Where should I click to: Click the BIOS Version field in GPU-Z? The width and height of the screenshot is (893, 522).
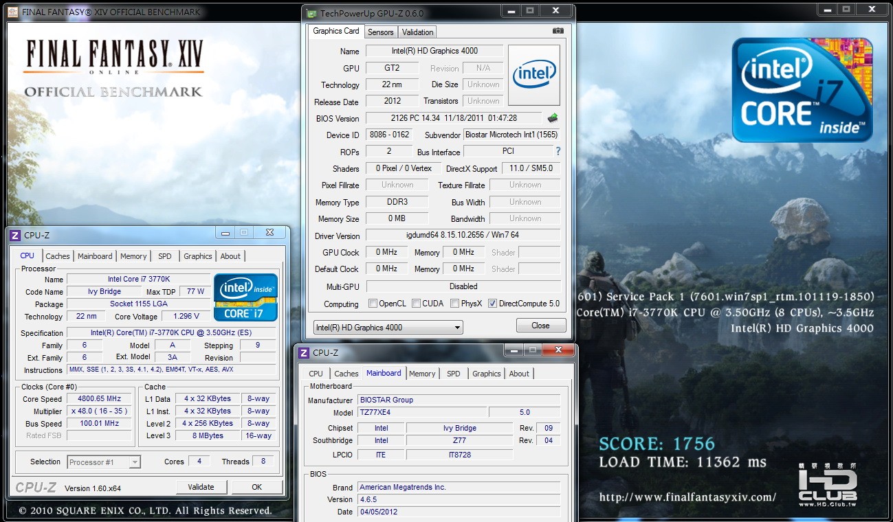coord(454,118)
